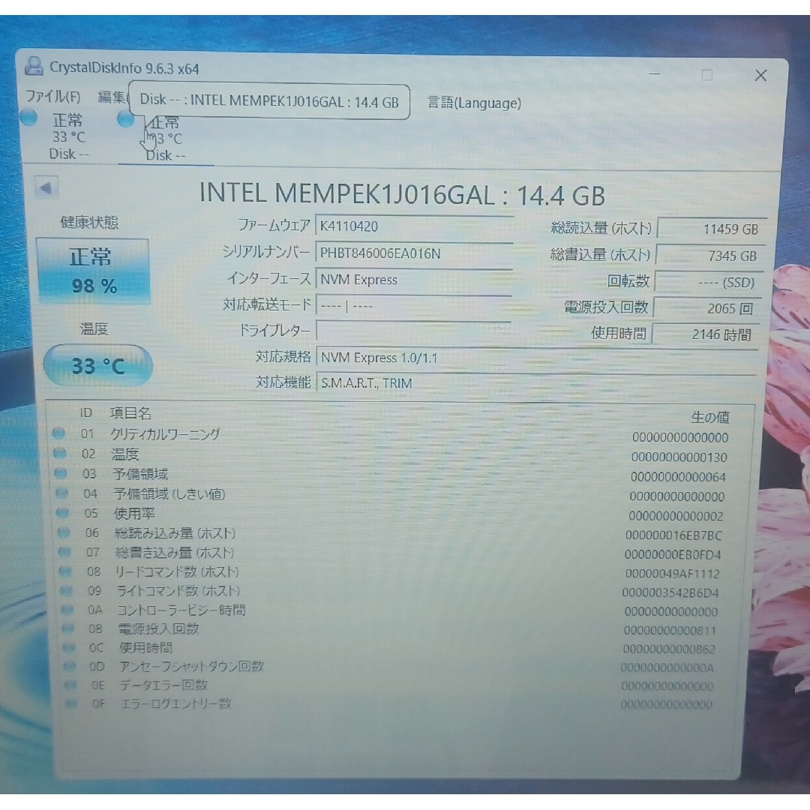Click power on hours value 2146 時間
This screenshot has height=810, width=810.
coord(706,334)
